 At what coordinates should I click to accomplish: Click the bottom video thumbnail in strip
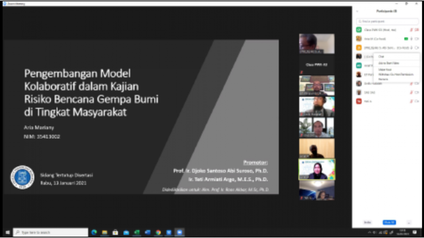(317, 191)
